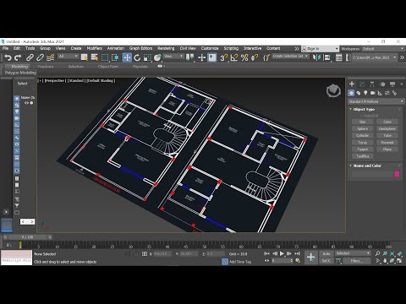Toggle Keyboard Shortcut Override icon

point(212,57)
